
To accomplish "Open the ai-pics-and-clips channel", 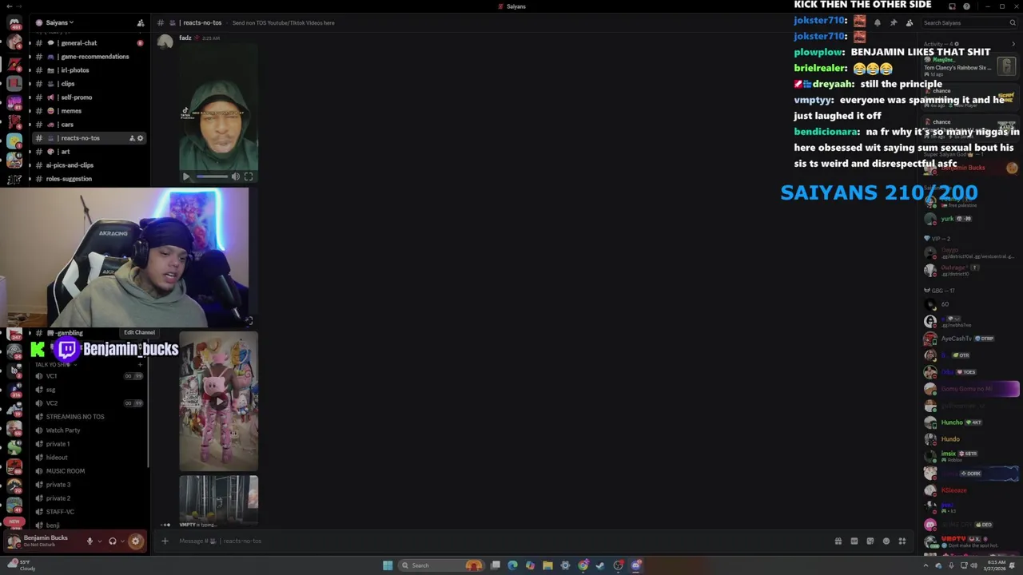I will (x=88, y=165).
